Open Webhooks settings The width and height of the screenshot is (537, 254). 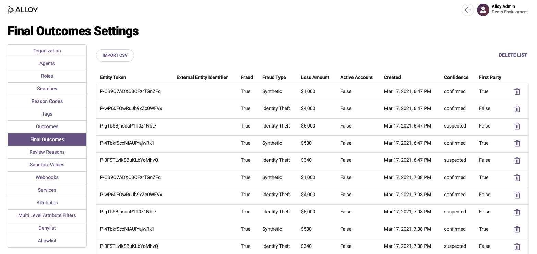[x=47, y=177]
